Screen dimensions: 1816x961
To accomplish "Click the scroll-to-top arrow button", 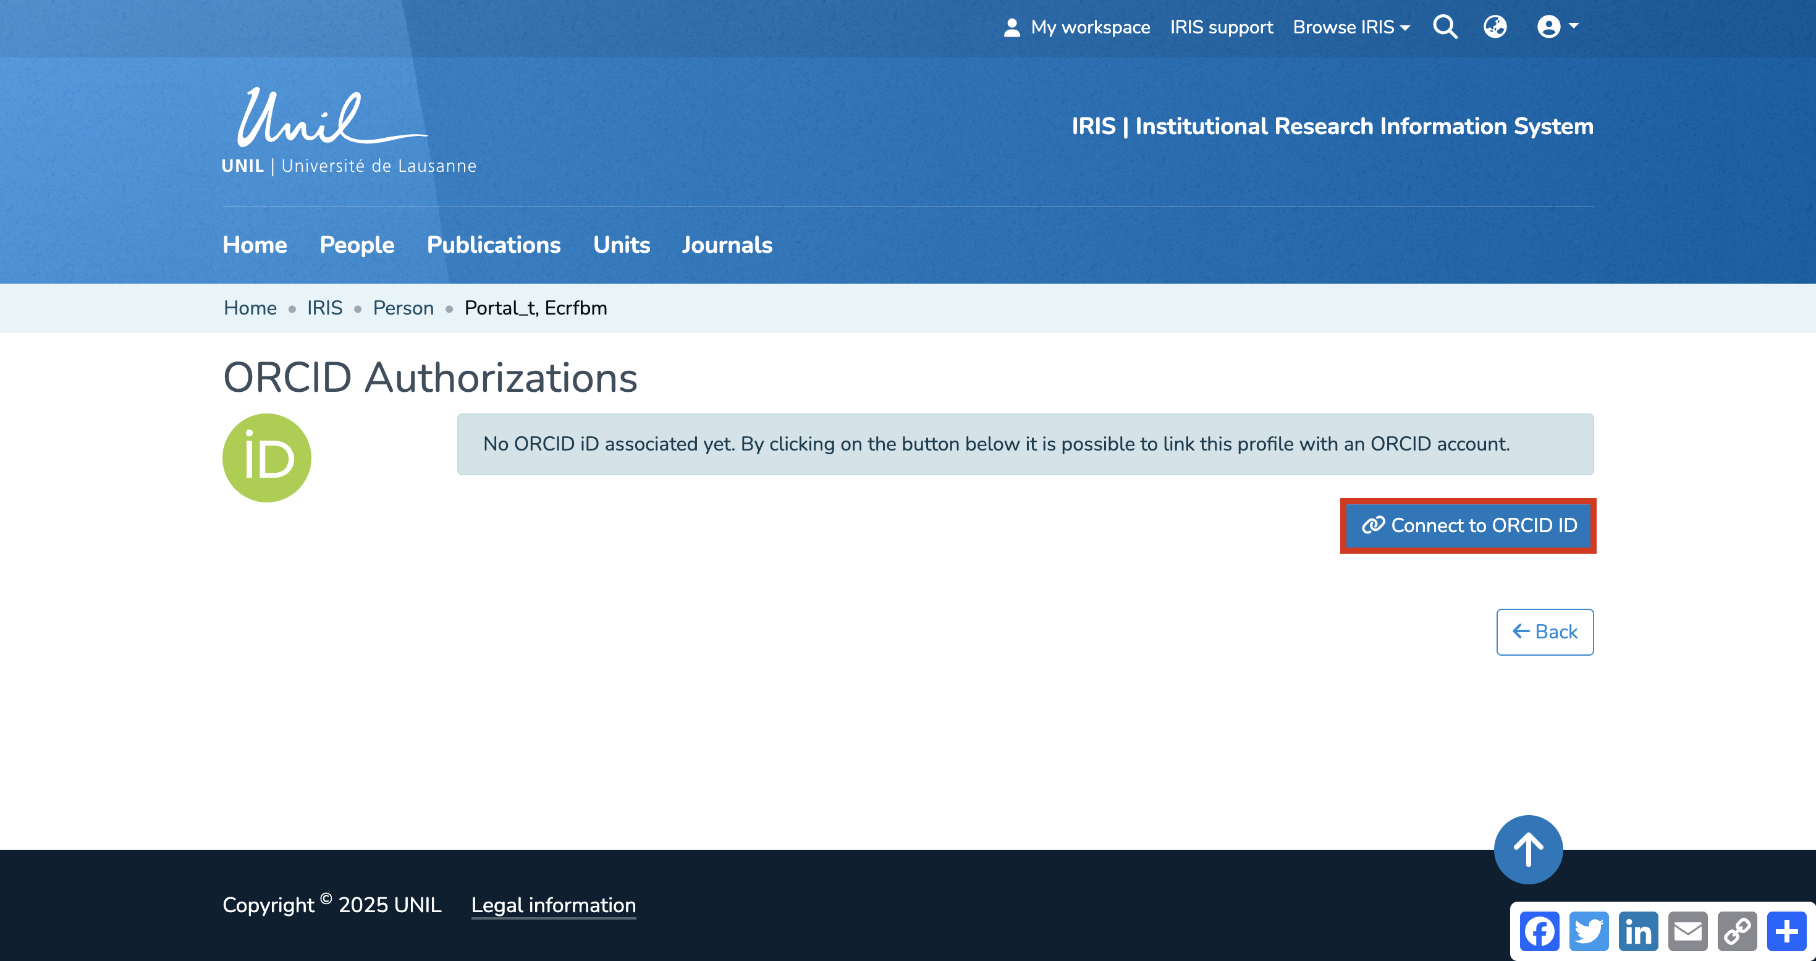I will (1527, 849).
